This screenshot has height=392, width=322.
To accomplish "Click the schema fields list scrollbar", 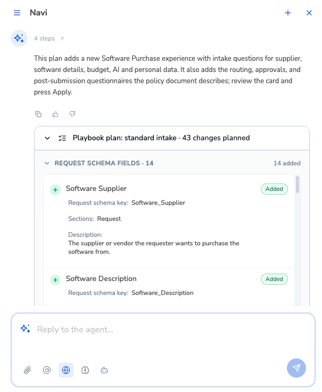I will (298, 185).
